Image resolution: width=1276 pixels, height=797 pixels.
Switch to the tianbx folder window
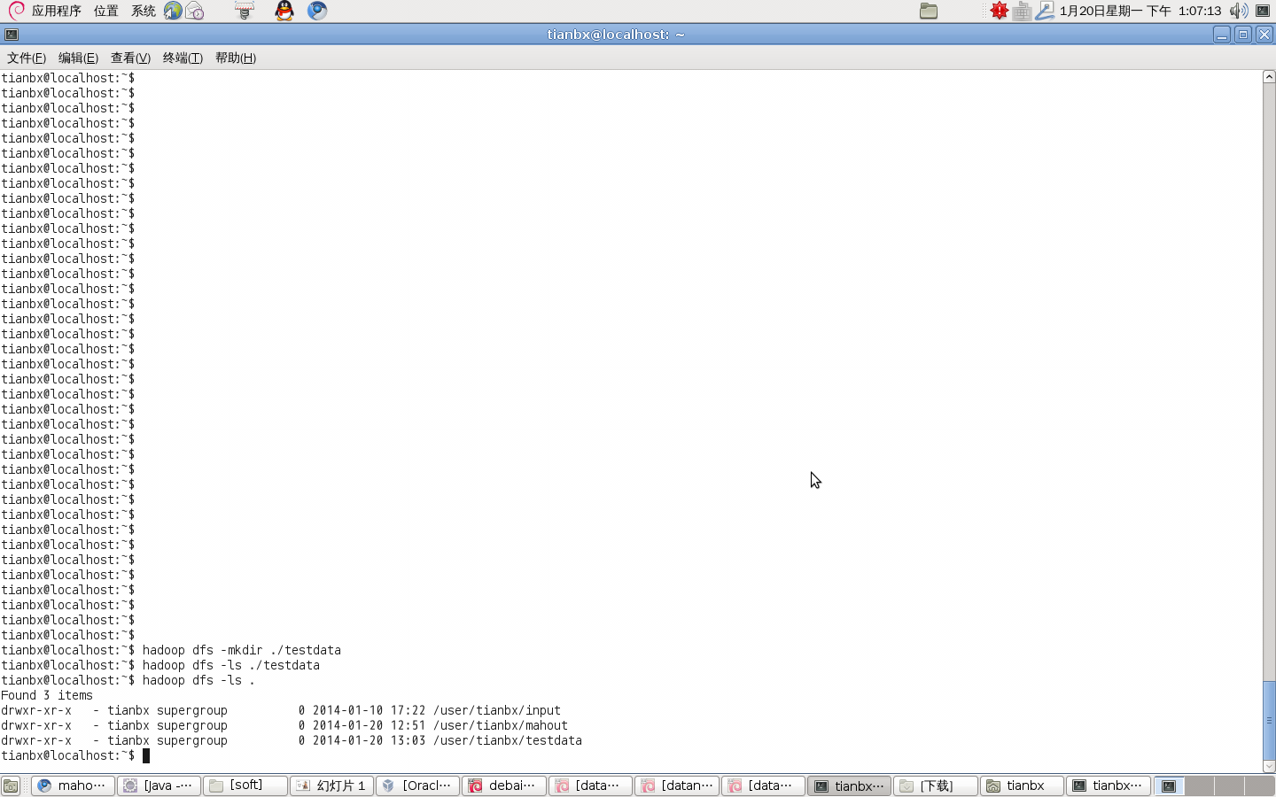(1022, 785)
